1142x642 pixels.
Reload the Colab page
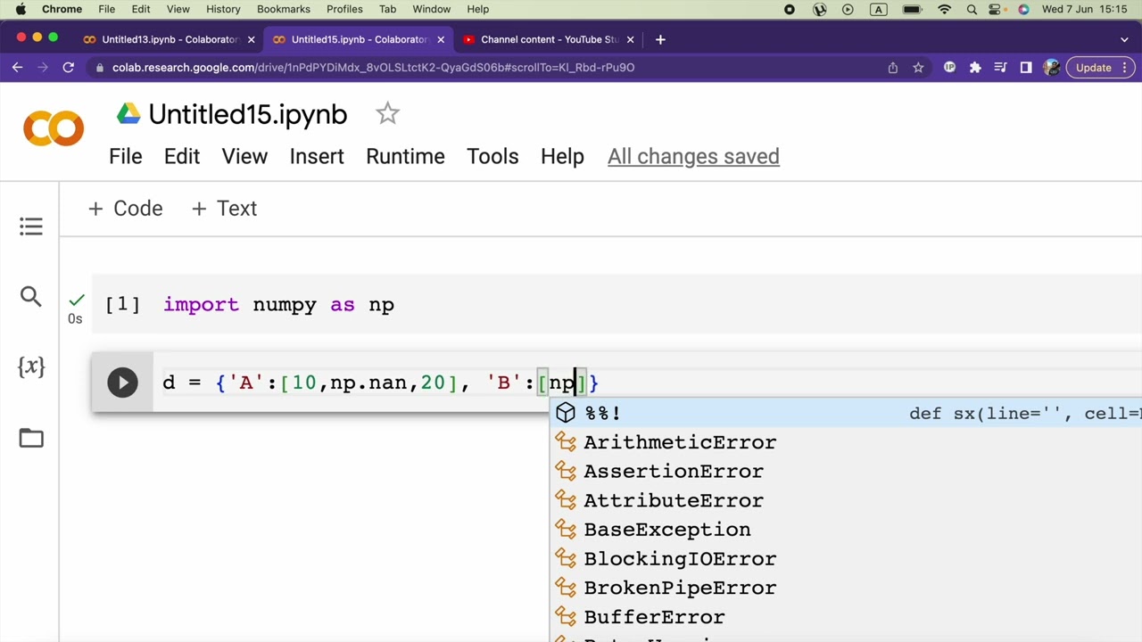click(x=68, y=68)
